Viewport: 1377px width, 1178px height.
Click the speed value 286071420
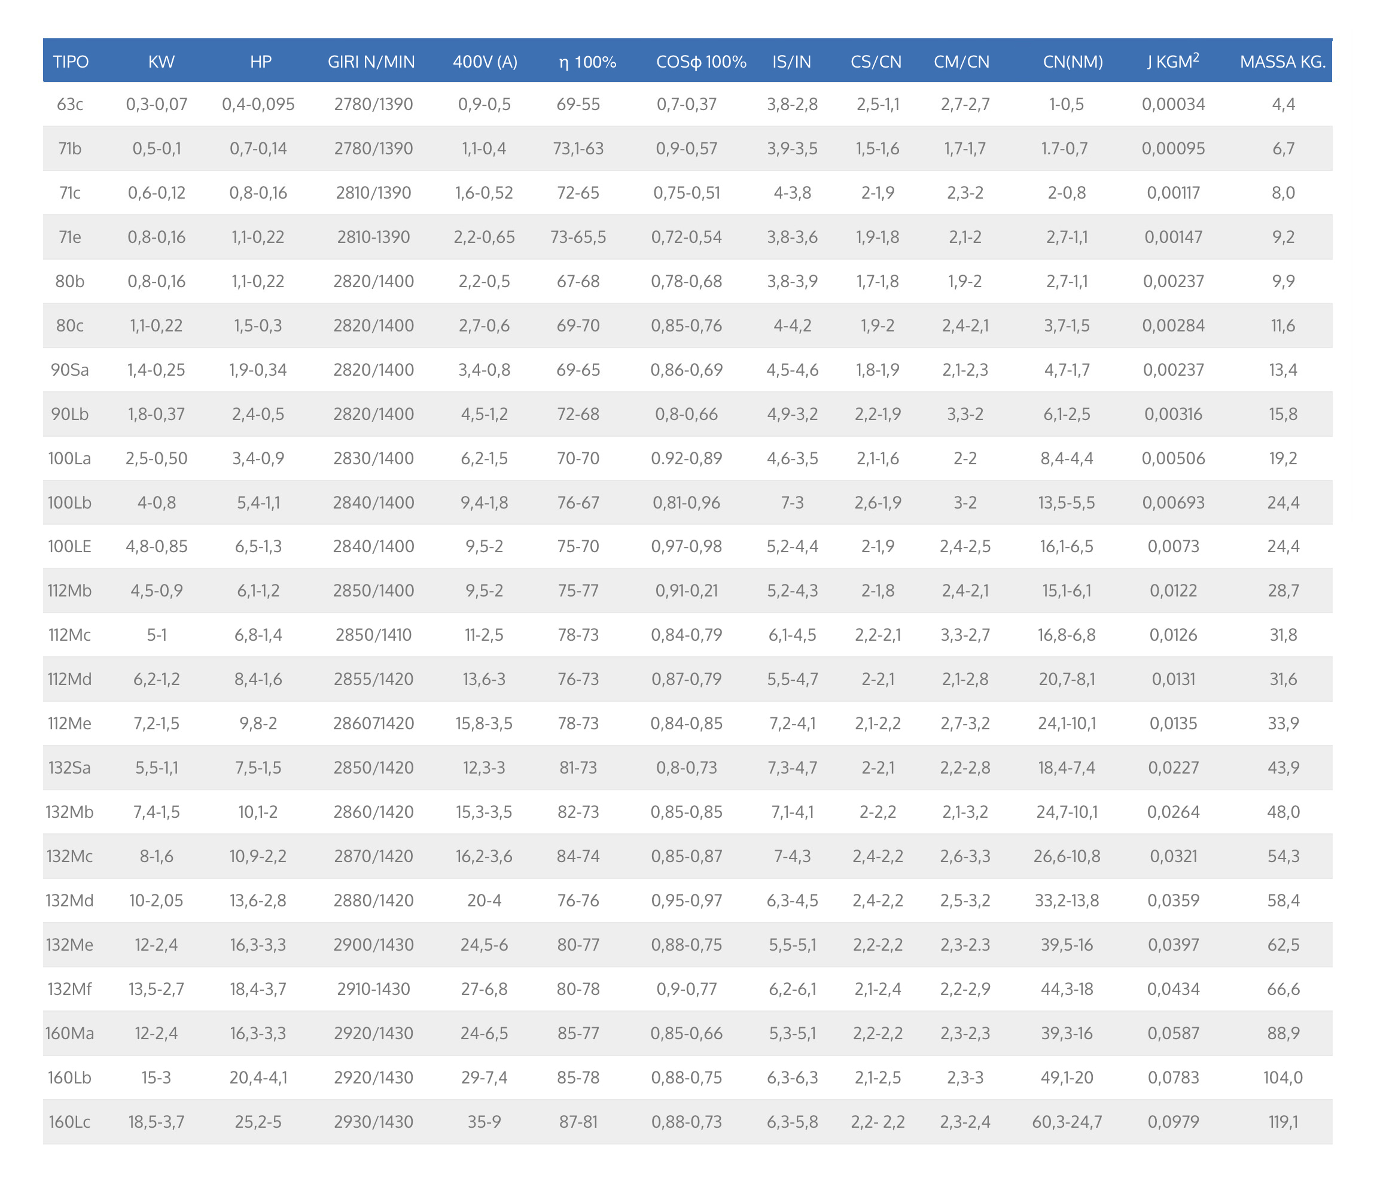coord(373,723)
